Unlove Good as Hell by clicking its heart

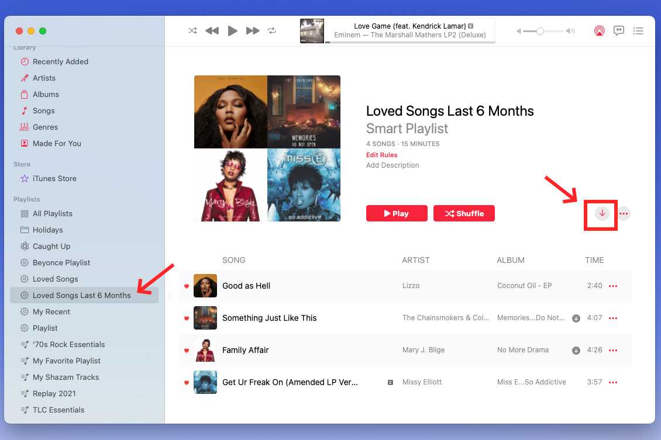186,285
